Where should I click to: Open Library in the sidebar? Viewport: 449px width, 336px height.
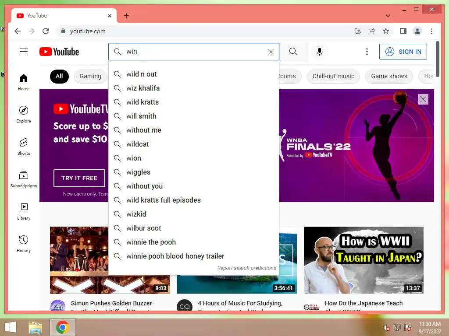[24, 212]
